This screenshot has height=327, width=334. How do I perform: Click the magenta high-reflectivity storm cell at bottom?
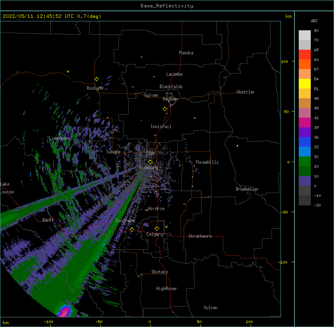tap(65, 311)
